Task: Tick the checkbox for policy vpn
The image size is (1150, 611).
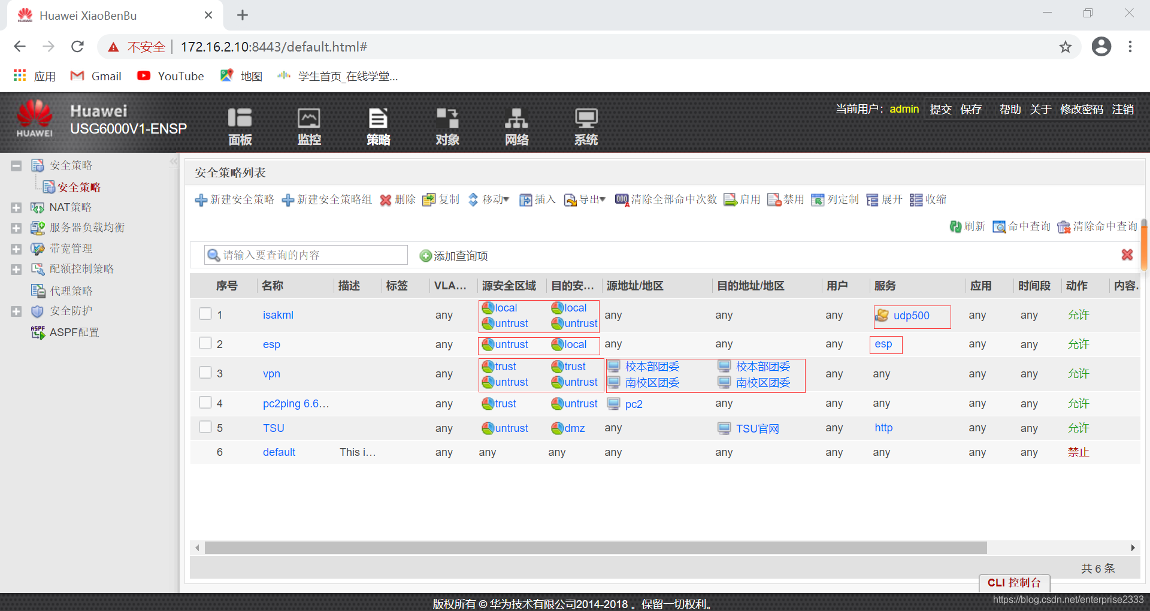Action: 205,372
